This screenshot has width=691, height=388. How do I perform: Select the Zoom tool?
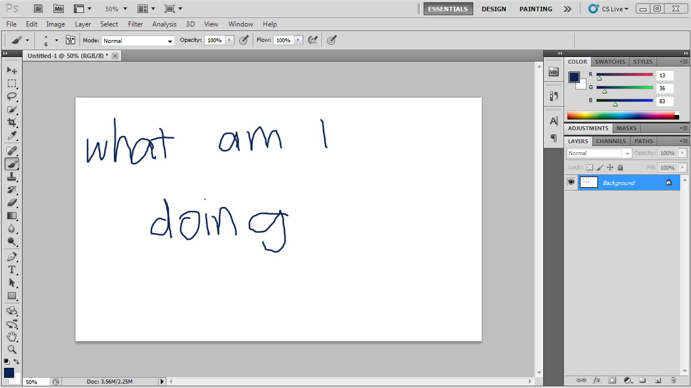click(12, 350)
